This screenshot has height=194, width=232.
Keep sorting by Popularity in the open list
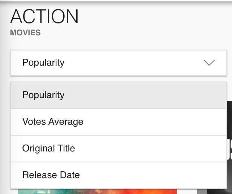click(119, 95)
